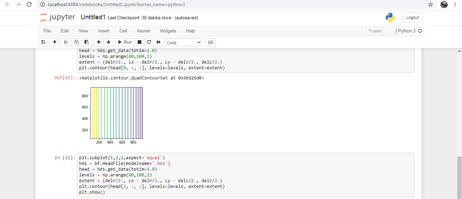
Task: Click the browser address bar URL
Action: [x=117, y=5]
